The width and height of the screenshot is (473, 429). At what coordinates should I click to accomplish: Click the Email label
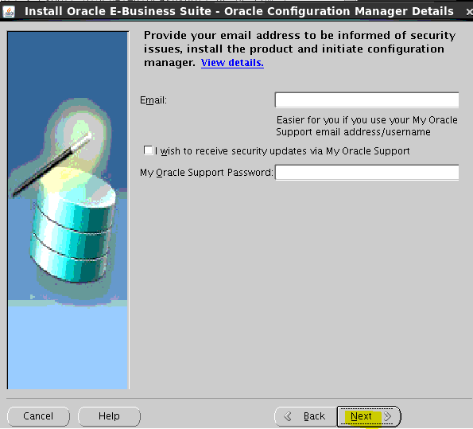point(153,100)
